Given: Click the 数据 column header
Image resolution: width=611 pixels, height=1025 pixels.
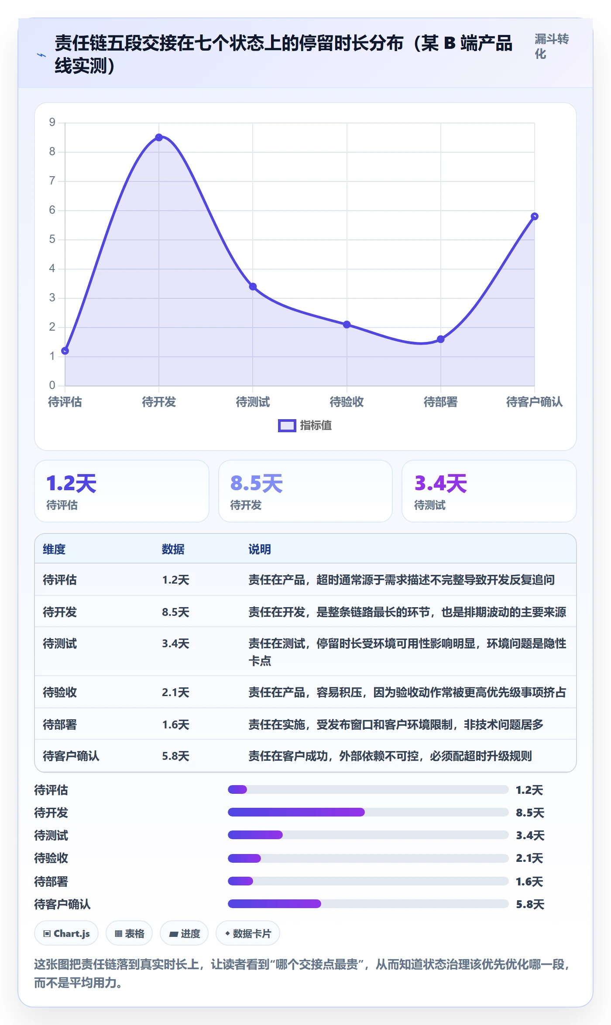Looking at the screenshot, I should tap(173, 549).
